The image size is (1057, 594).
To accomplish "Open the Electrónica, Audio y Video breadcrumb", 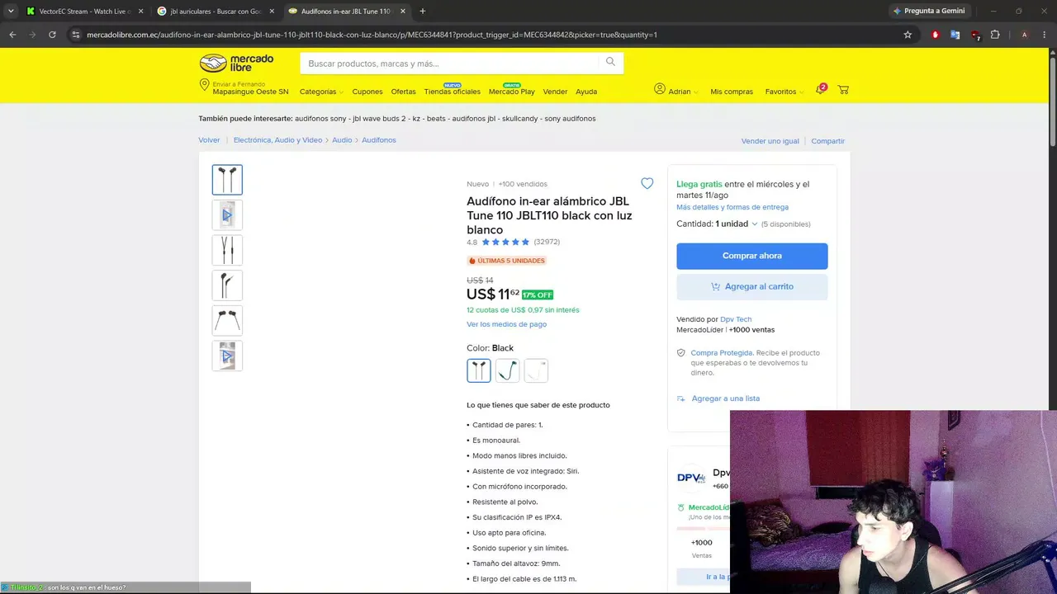I will click(x=277, y=140).
